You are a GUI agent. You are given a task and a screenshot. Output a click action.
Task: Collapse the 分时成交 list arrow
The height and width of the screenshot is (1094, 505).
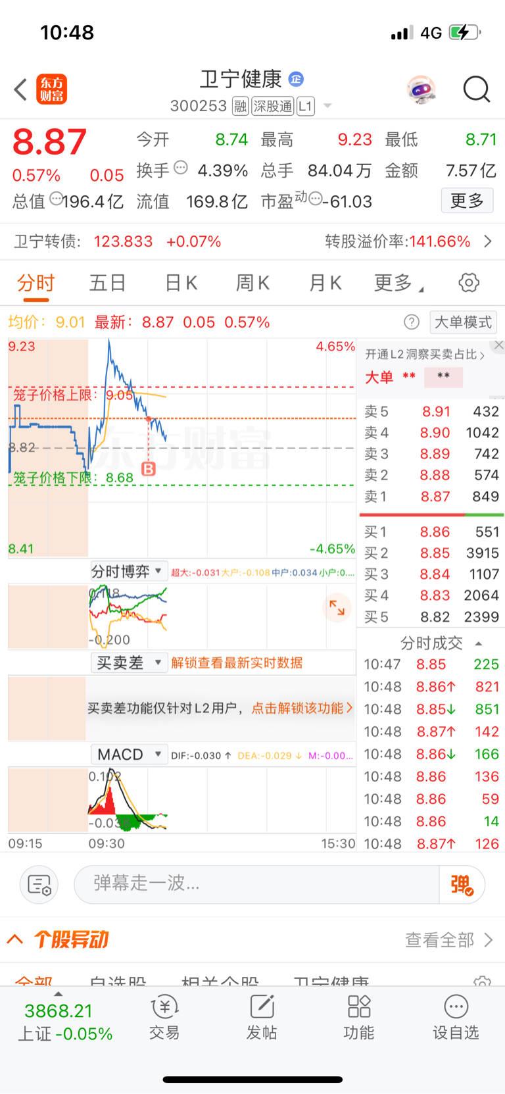(x=479, y=643)
